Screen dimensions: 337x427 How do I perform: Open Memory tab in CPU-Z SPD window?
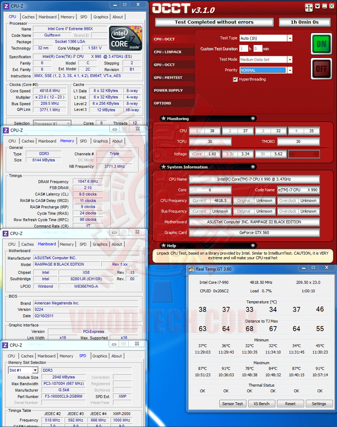66,356
